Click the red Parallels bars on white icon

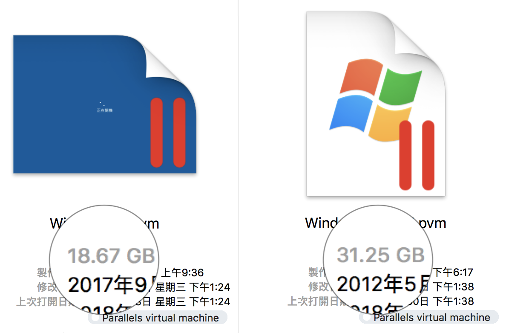(x=417, y=155)
